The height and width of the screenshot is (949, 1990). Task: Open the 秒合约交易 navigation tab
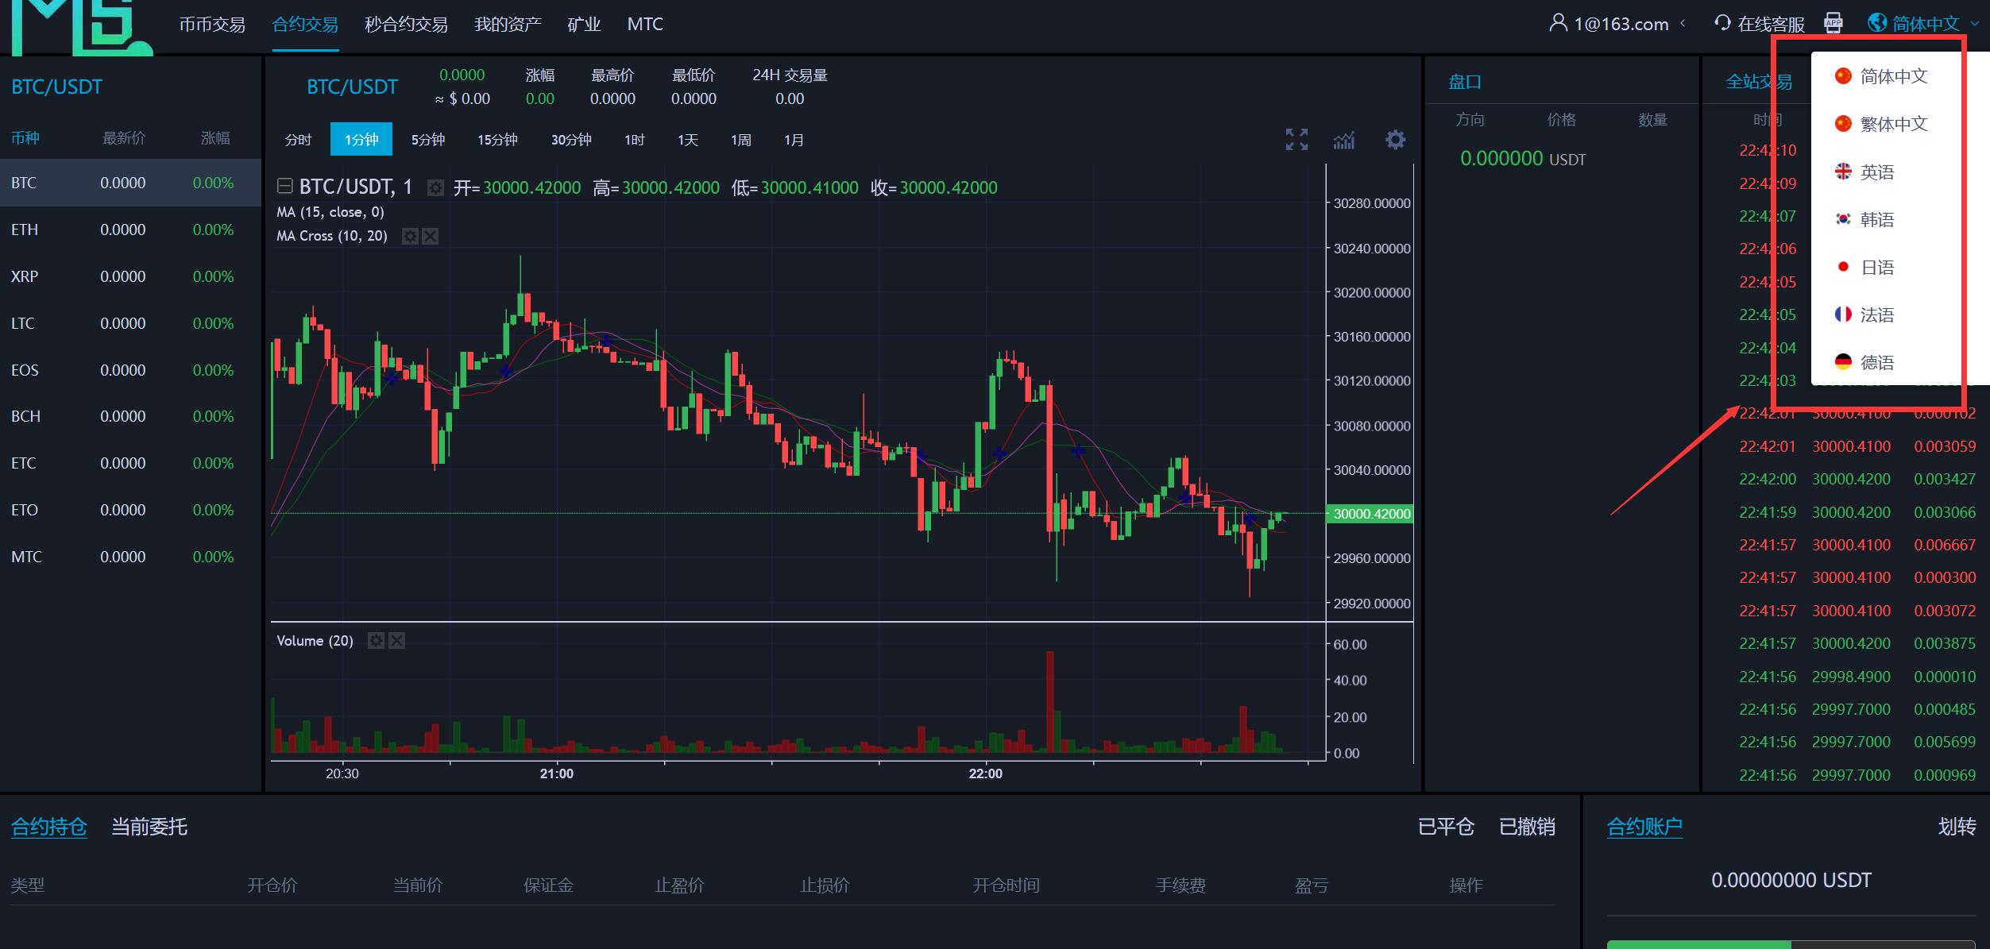(x=406, y=25)
